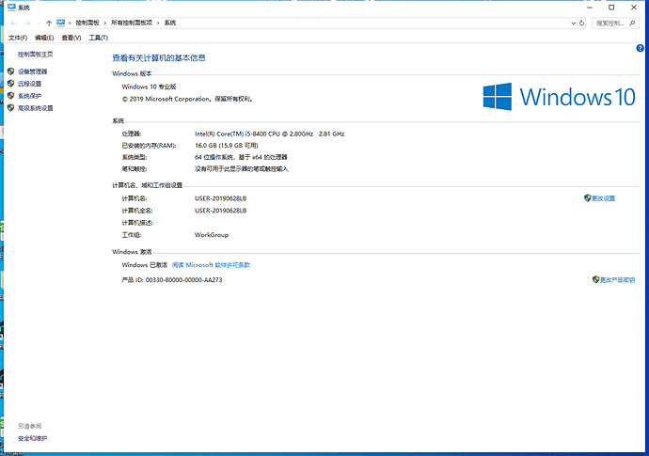Expand chevron after 所有控制面板项 breadcrumb
This screenshot has width=649, height=456.
coord(158,23)
